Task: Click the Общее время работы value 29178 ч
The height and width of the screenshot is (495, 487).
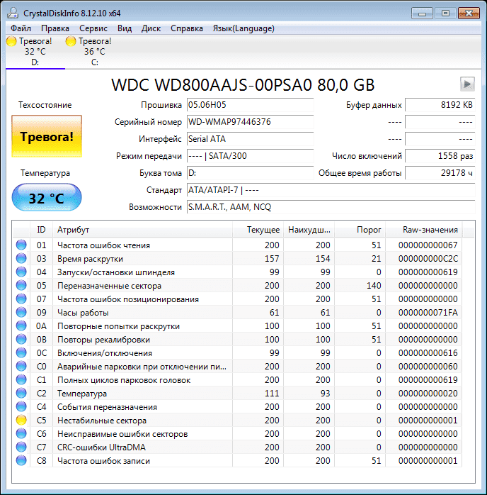Action: click(x=440, y=173)
